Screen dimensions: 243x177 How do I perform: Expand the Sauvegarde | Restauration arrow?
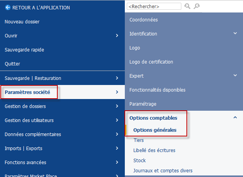[117, 78]
